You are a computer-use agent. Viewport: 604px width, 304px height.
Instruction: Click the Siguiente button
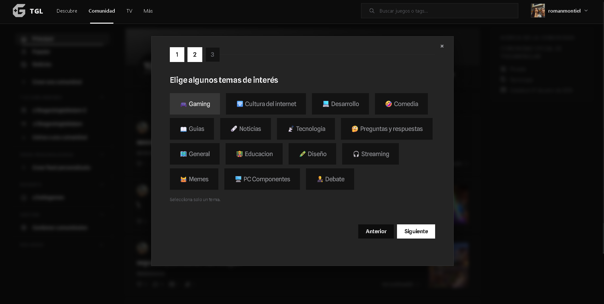coord(416,231)
